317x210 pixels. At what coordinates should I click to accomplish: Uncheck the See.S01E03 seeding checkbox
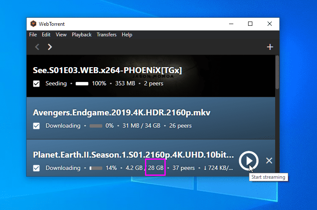pos(36,84)
